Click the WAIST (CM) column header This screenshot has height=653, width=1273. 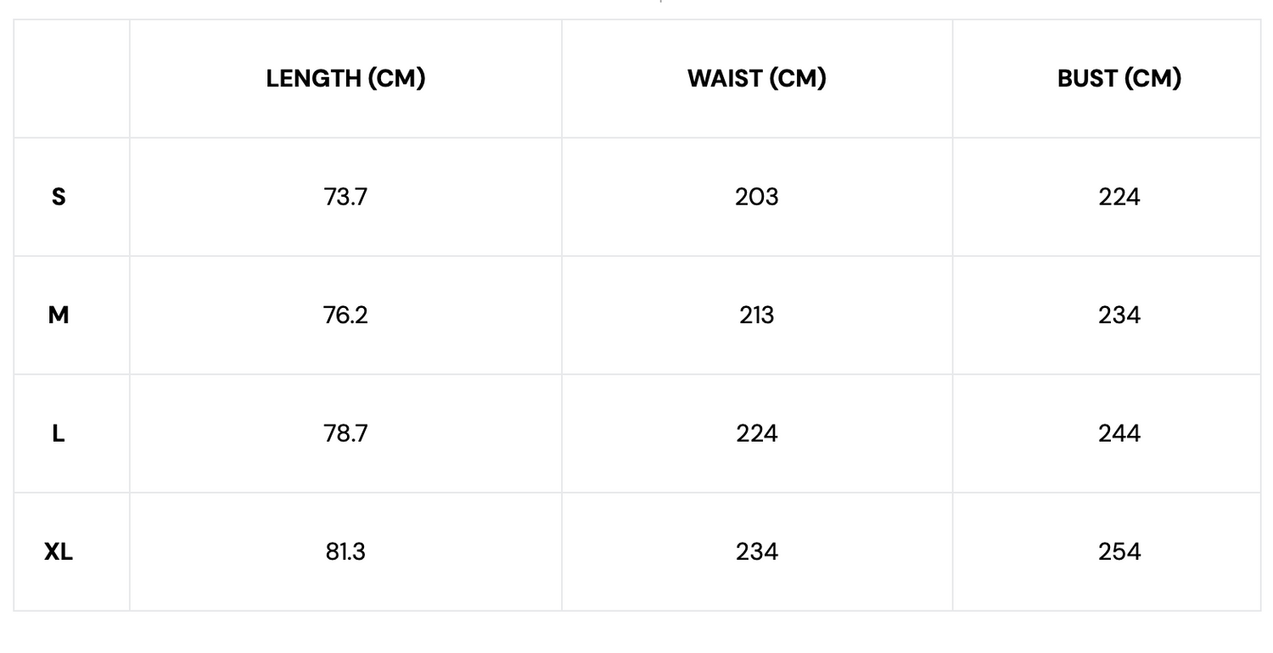(x=756, y=79)
